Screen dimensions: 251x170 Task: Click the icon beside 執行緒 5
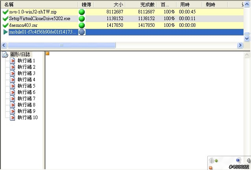(x=13, y=86)
